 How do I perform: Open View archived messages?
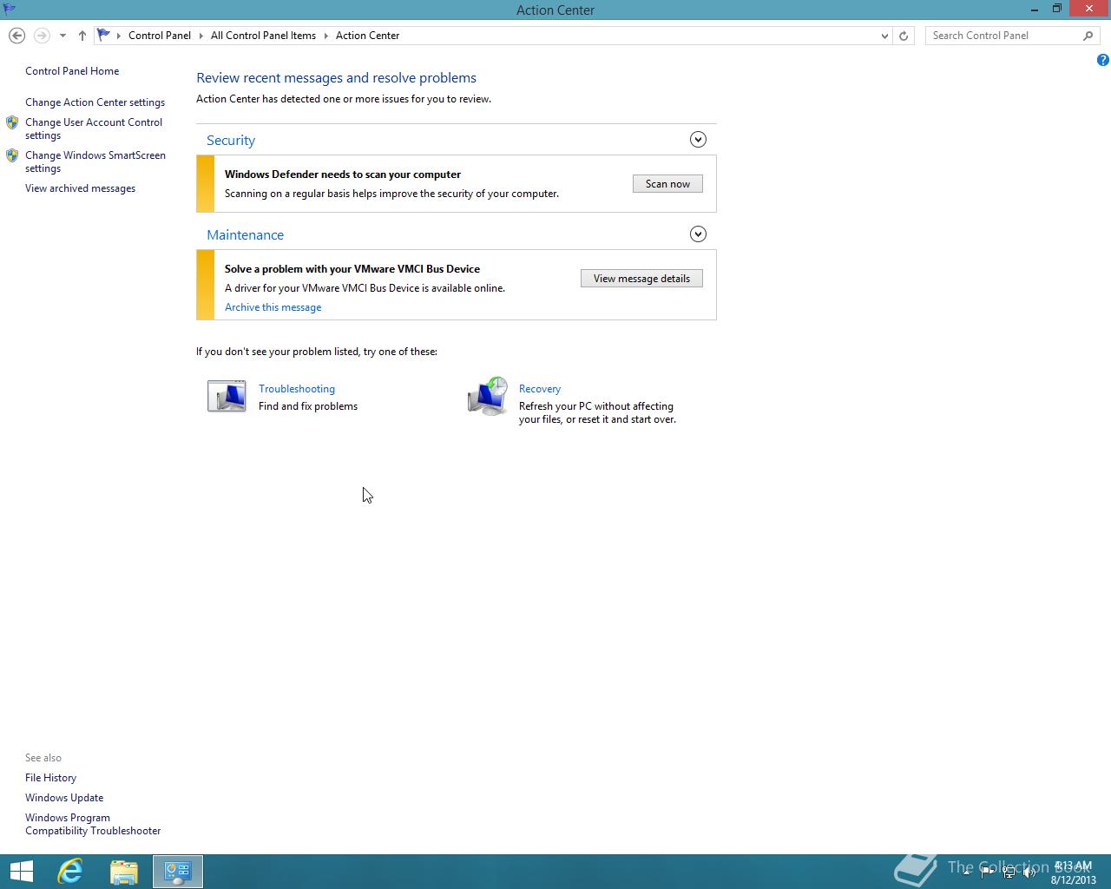80,188
